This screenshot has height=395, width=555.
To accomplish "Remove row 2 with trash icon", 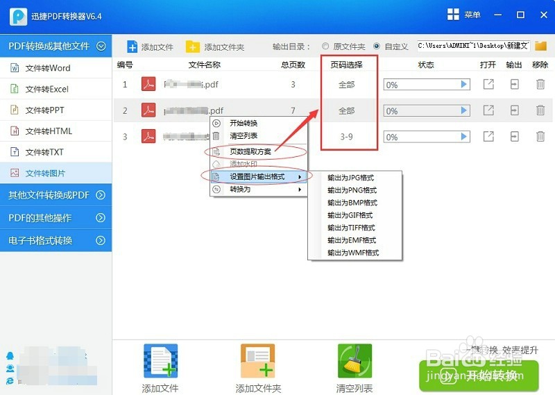I will pyautogui.click(x=540, y=110).
